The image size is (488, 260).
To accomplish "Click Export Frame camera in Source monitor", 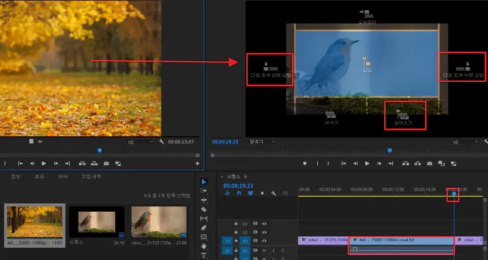I will [x=106, y=164].
